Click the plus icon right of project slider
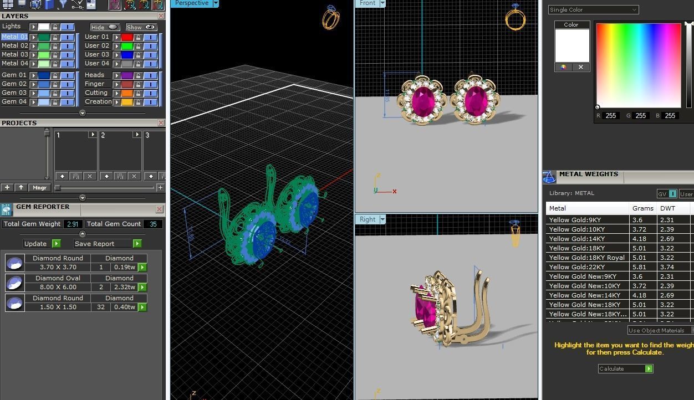694x400 pixels. (x=160, y=188)
